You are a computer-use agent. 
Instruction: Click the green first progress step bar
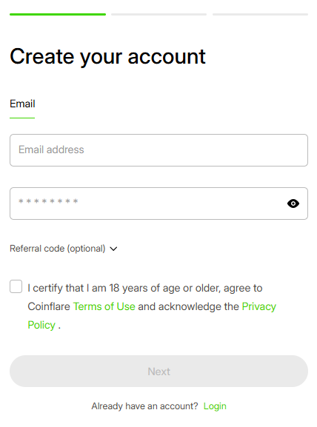[x=58, y=15]
